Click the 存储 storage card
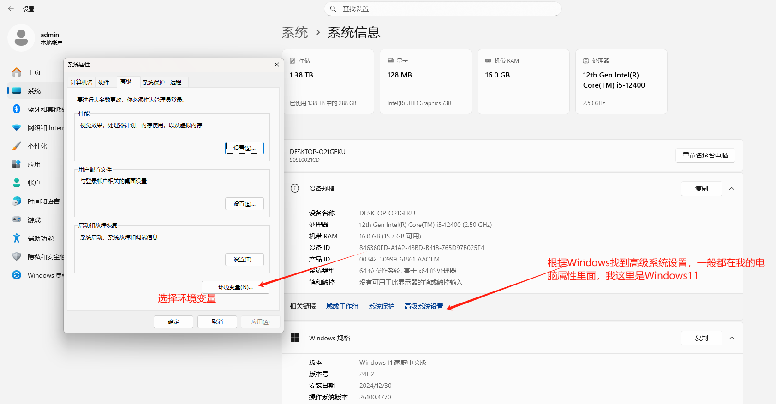Viewport: 776px width, 404px height. pos(328,82)
